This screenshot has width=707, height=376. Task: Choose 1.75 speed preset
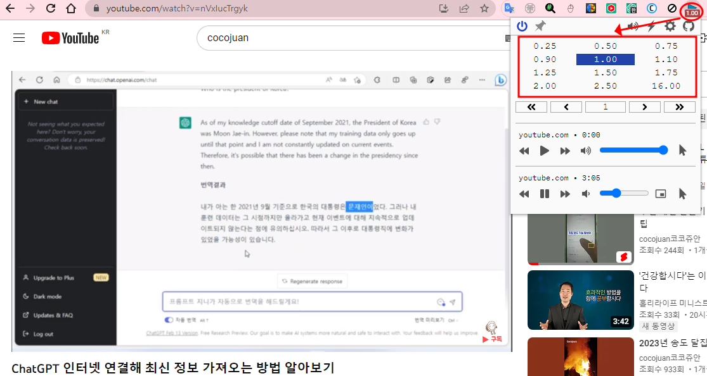(x=666, y=73)
